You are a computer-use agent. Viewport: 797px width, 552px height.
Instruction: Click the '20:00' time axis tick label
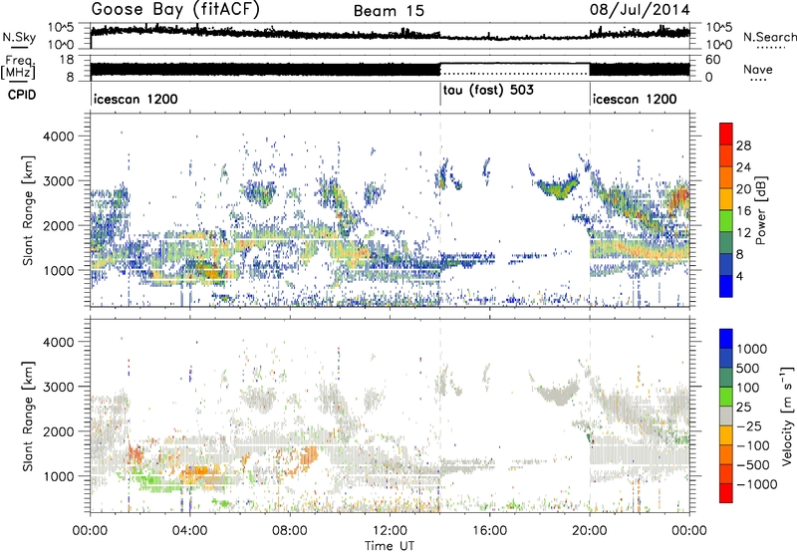pyautogui.click(x=589, y=531)
